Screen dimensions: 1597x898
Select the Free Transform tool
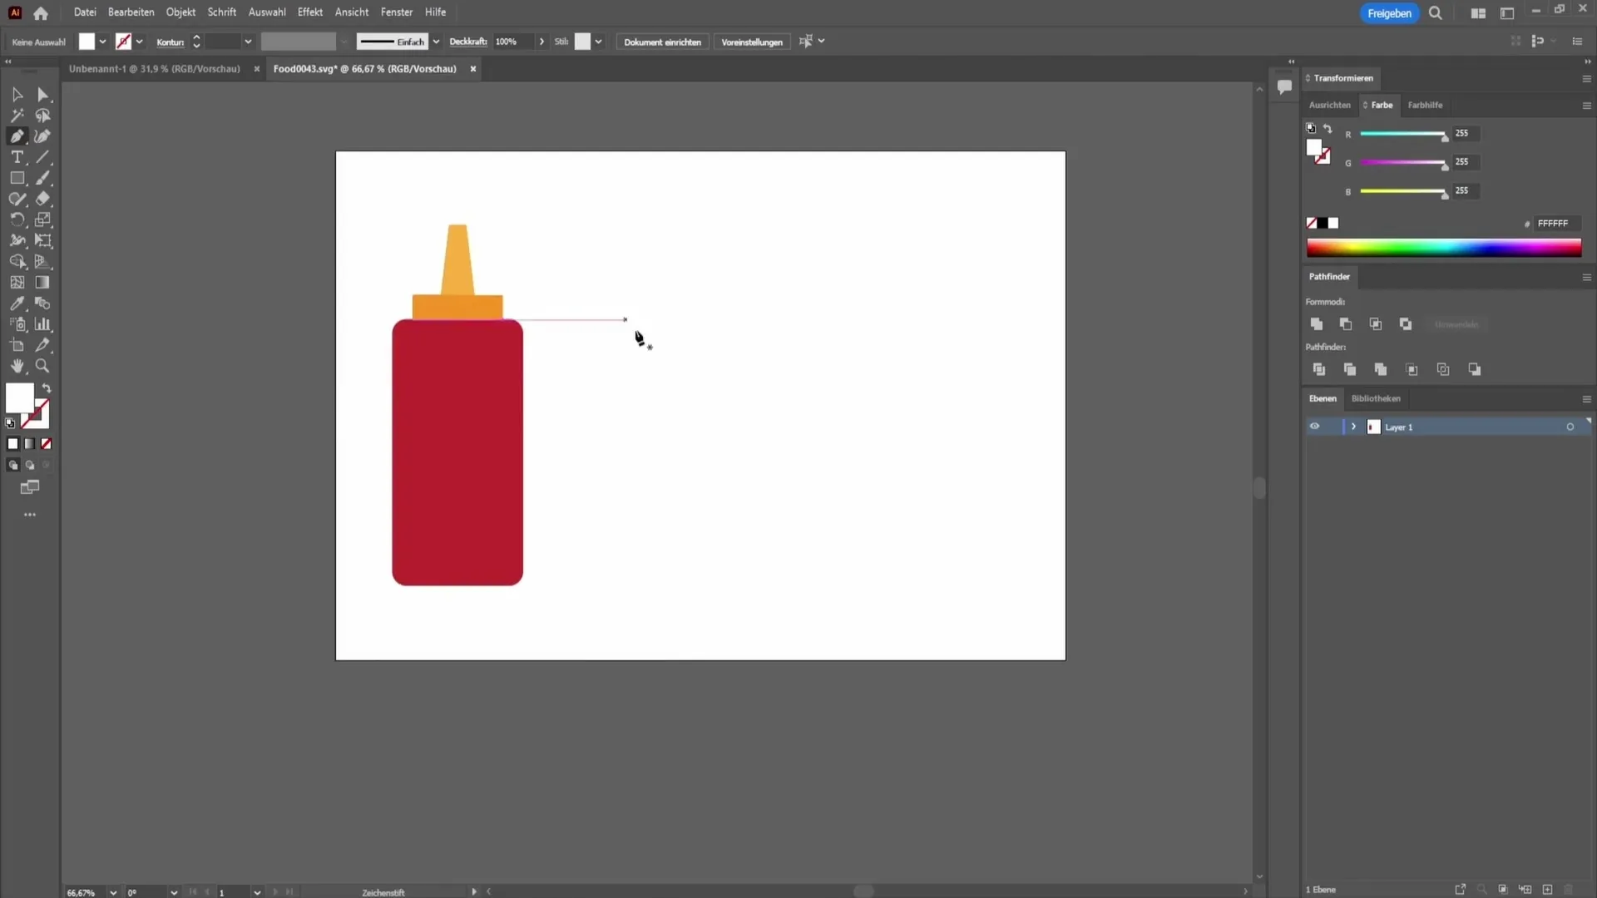pyautogui.click(x=42, y=240)
